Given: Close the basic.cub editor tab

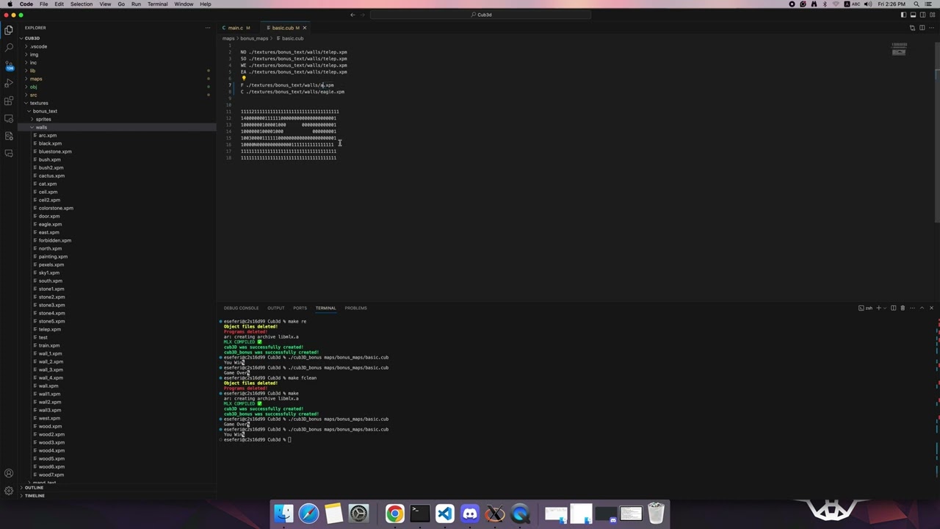Looking at the screenshot, I should [304, 28].
